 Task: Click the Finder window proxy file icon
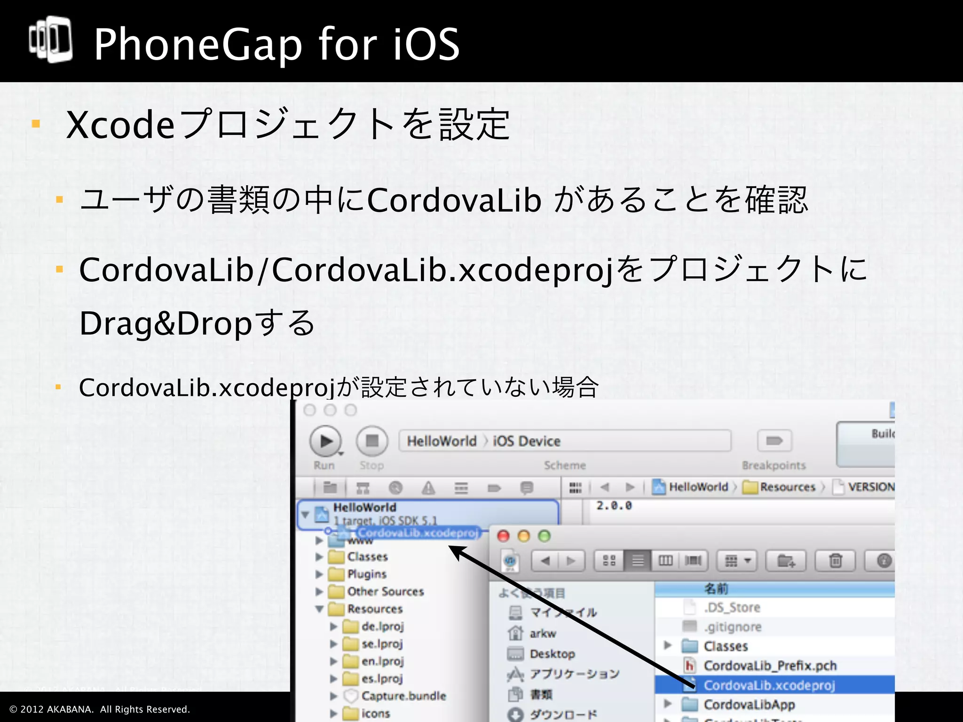click(511, 562)
